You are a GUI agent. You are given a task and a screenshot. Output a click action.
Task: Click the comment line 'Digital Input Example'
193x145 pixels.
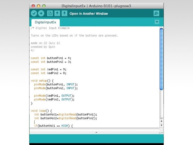tap(50, 28)
